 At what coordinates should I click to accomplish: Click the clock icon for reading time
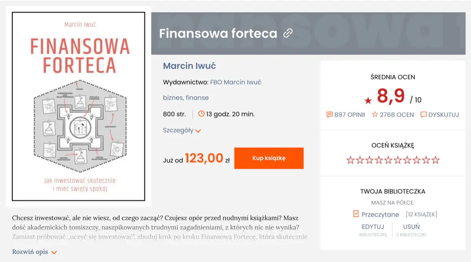[201, 114]
